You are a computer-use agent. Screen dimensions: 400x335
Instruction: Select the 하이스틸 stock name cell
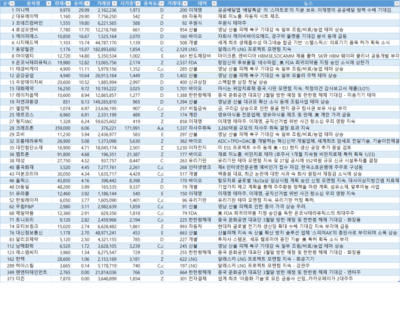[x=33, y=266]
